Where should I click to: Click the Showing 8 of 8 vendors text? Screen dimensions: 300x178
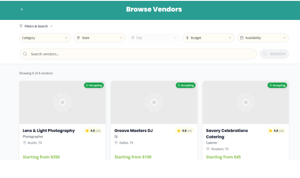tap(36, 73)
